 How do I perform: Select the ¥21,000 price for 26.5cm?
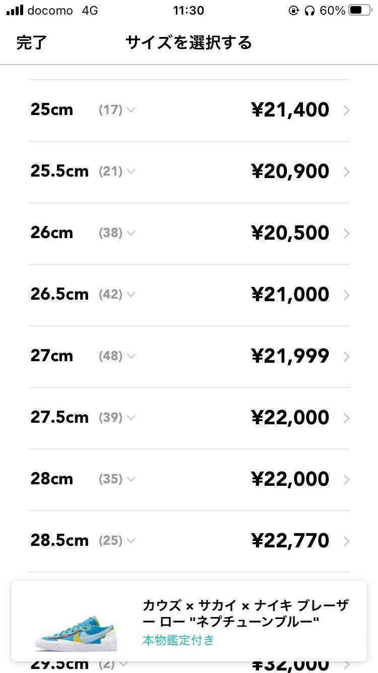tap(290, 295)
